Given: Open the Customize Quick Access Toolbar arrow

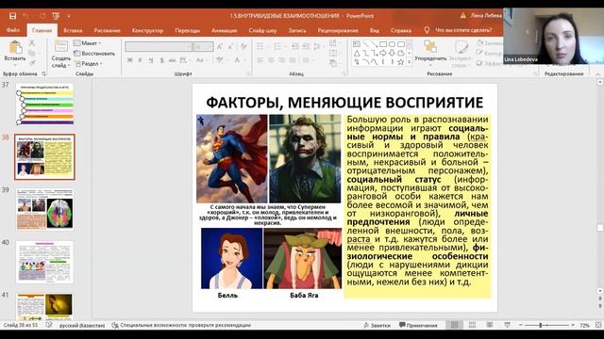Looking at the screenshot, I should tap(69, 16).
